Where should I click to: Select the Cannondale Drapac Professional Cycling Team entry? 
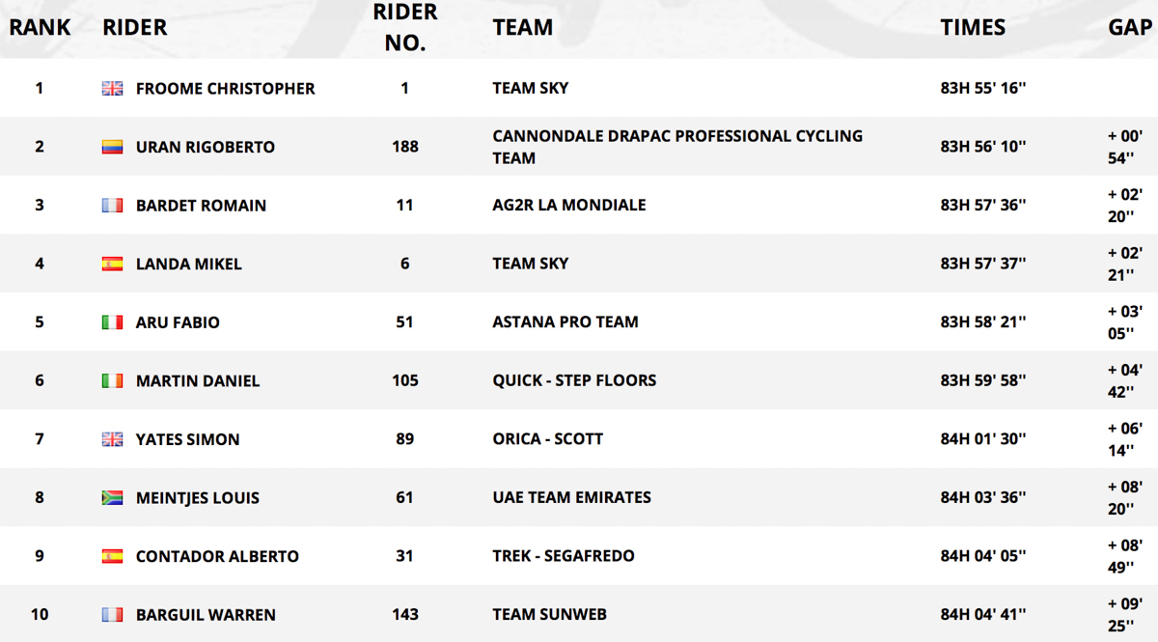[x=677, y=147]
